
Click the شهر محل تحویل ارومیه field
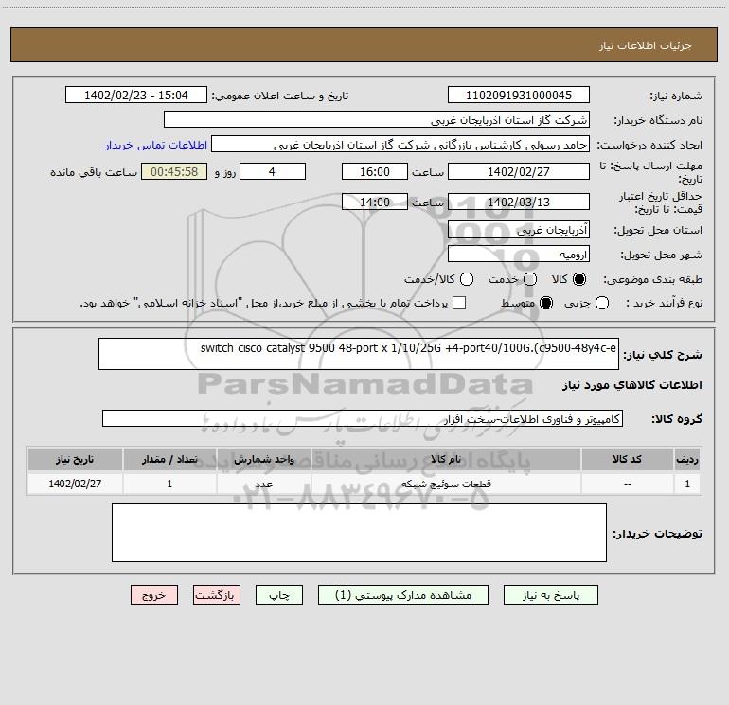(519, 255)
